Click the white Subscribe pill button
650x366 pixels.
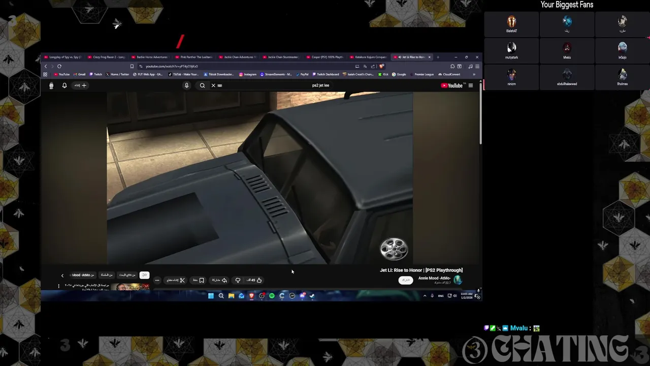tap(406, 280)
